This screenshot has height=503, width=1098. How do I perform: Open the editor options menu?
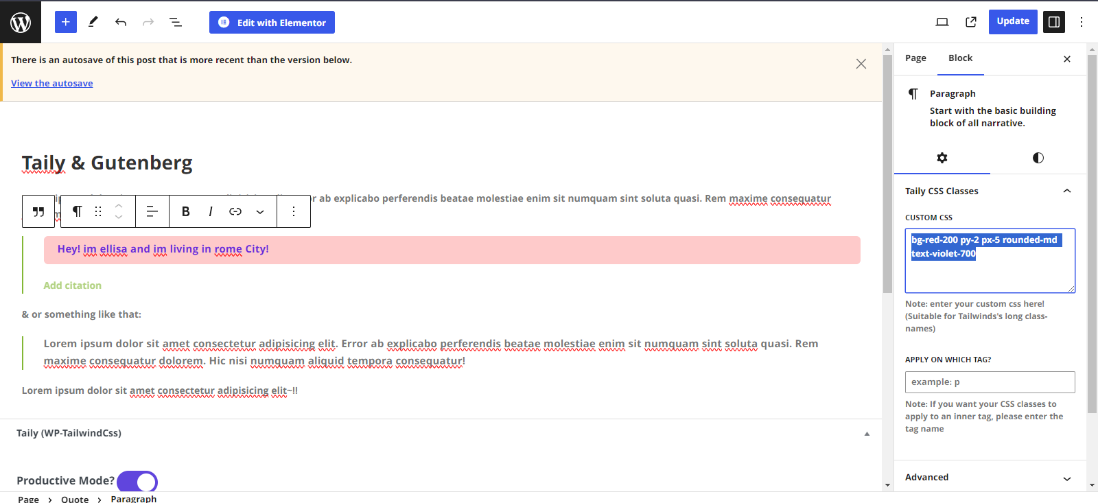pyautogui.click(x=1082, y=22)
